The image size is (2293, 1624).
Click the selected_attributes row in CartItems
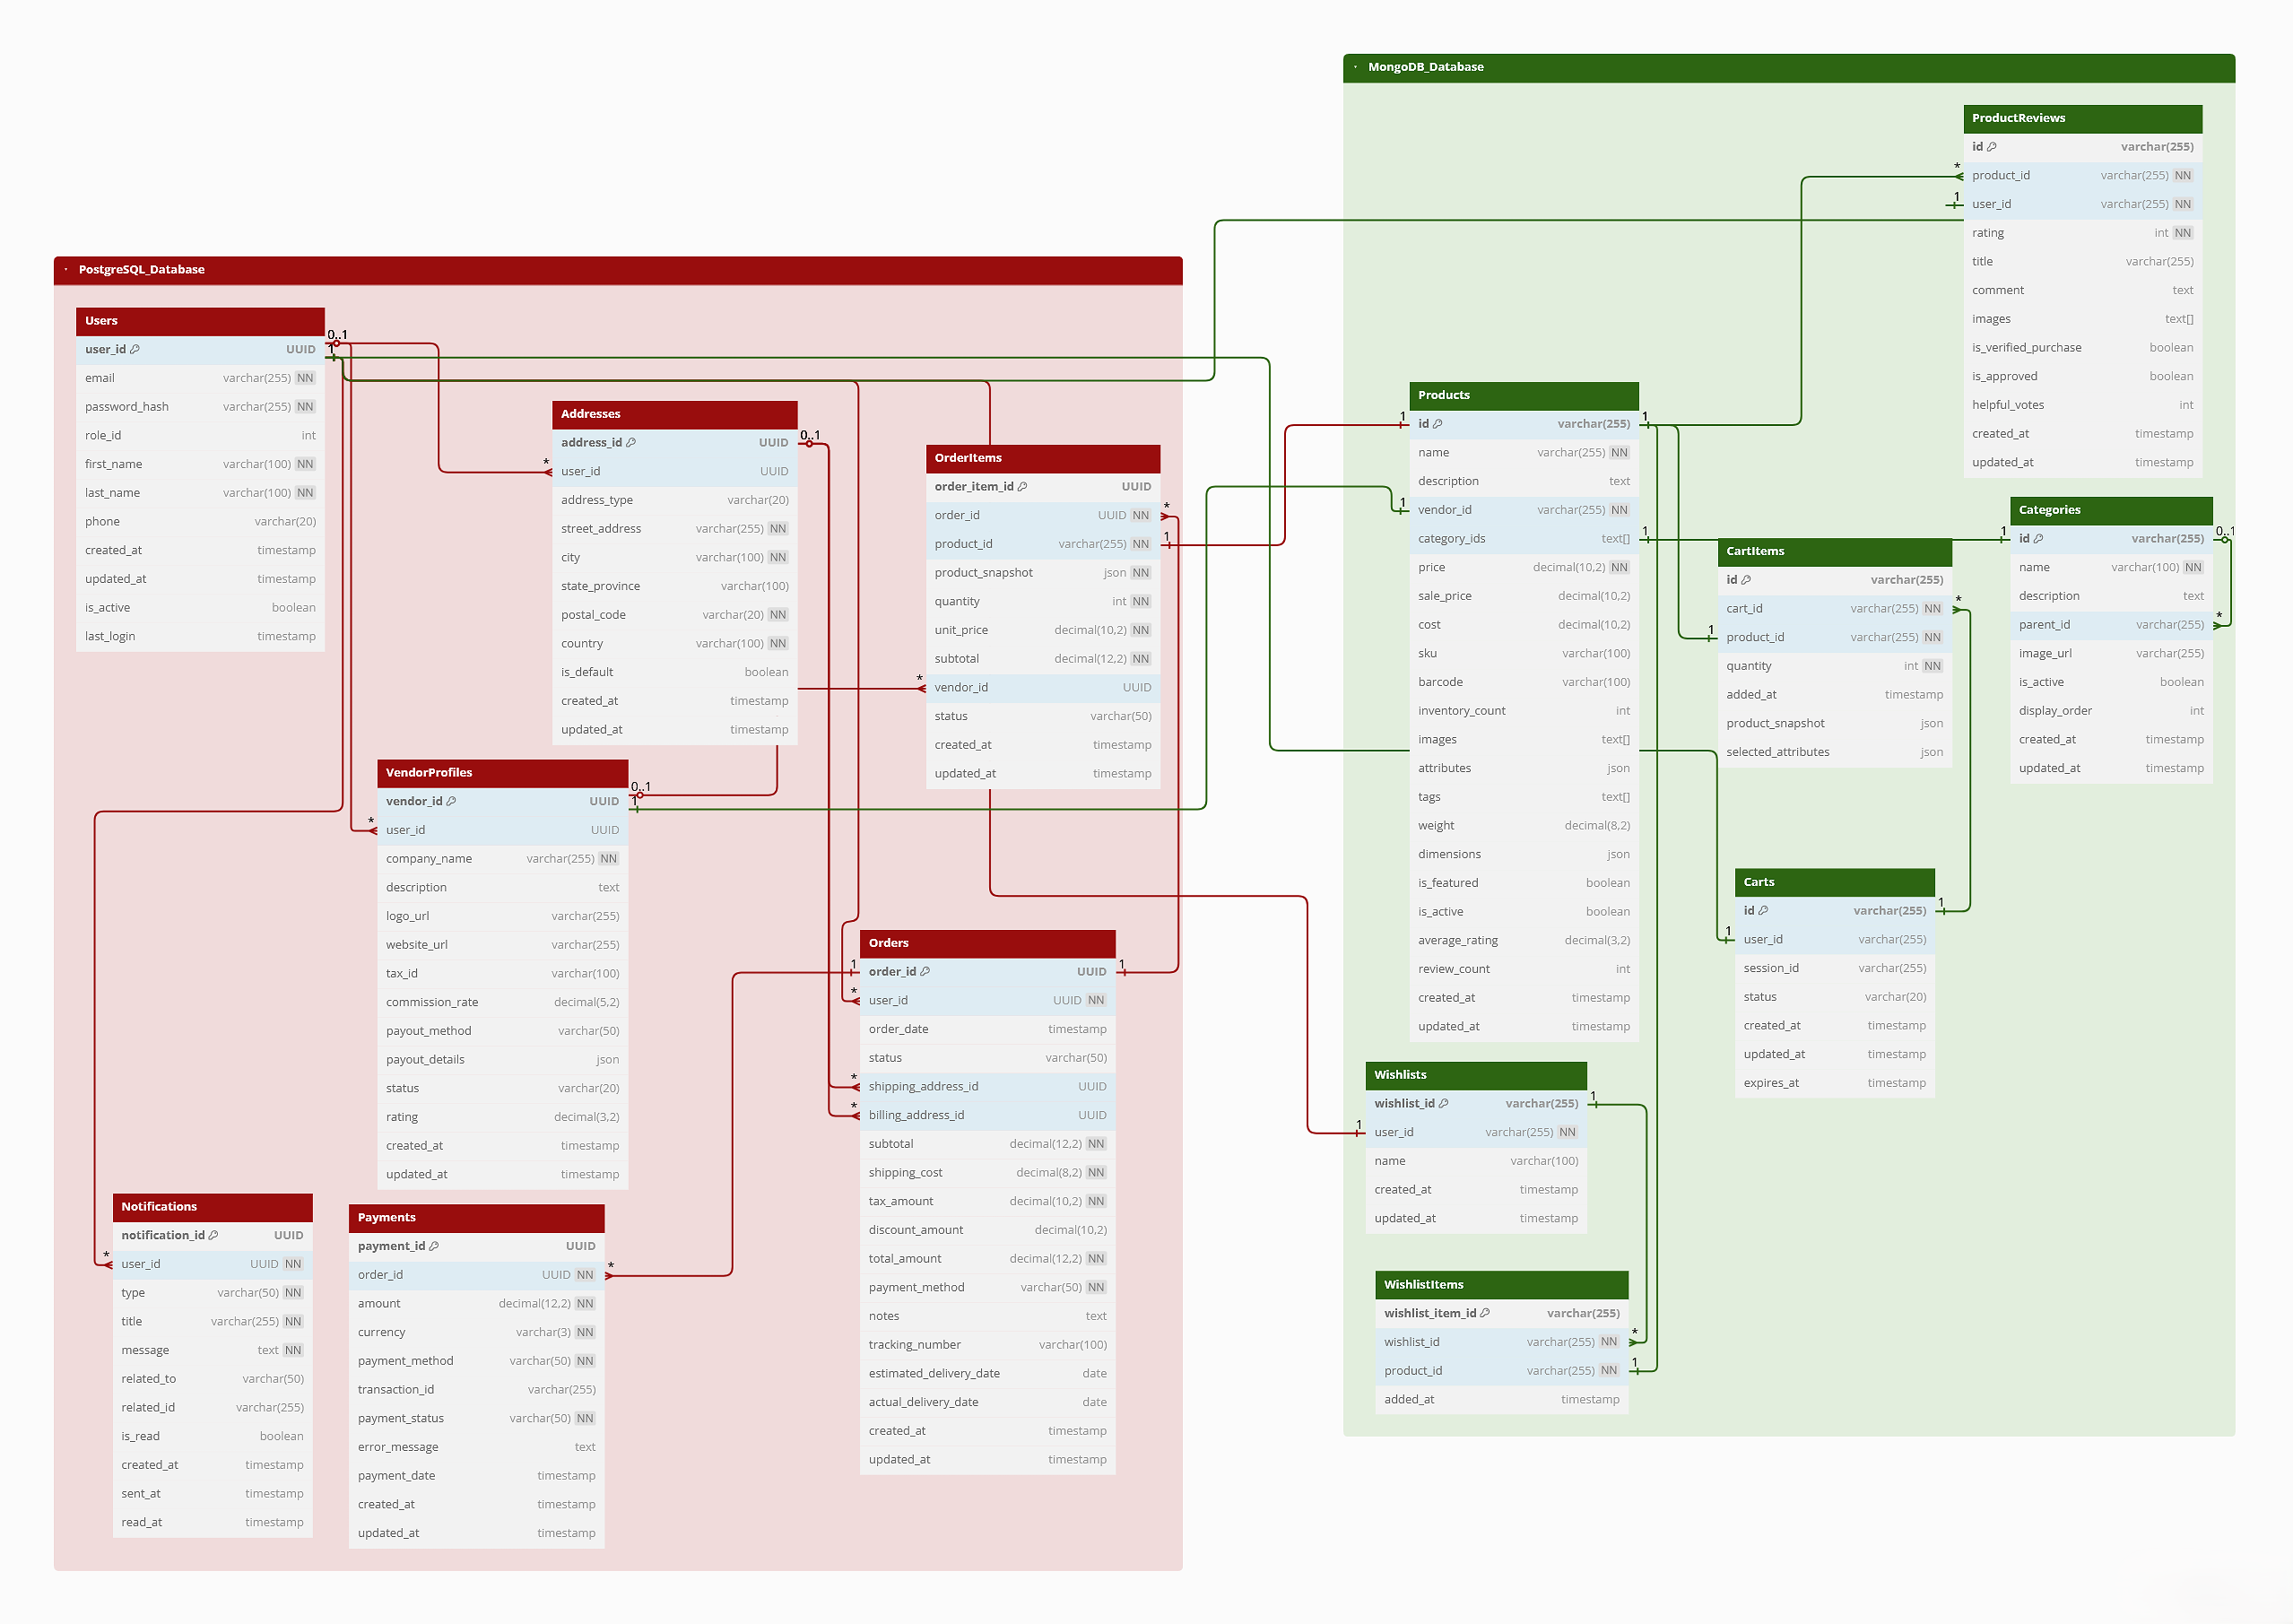[1835, 752]
